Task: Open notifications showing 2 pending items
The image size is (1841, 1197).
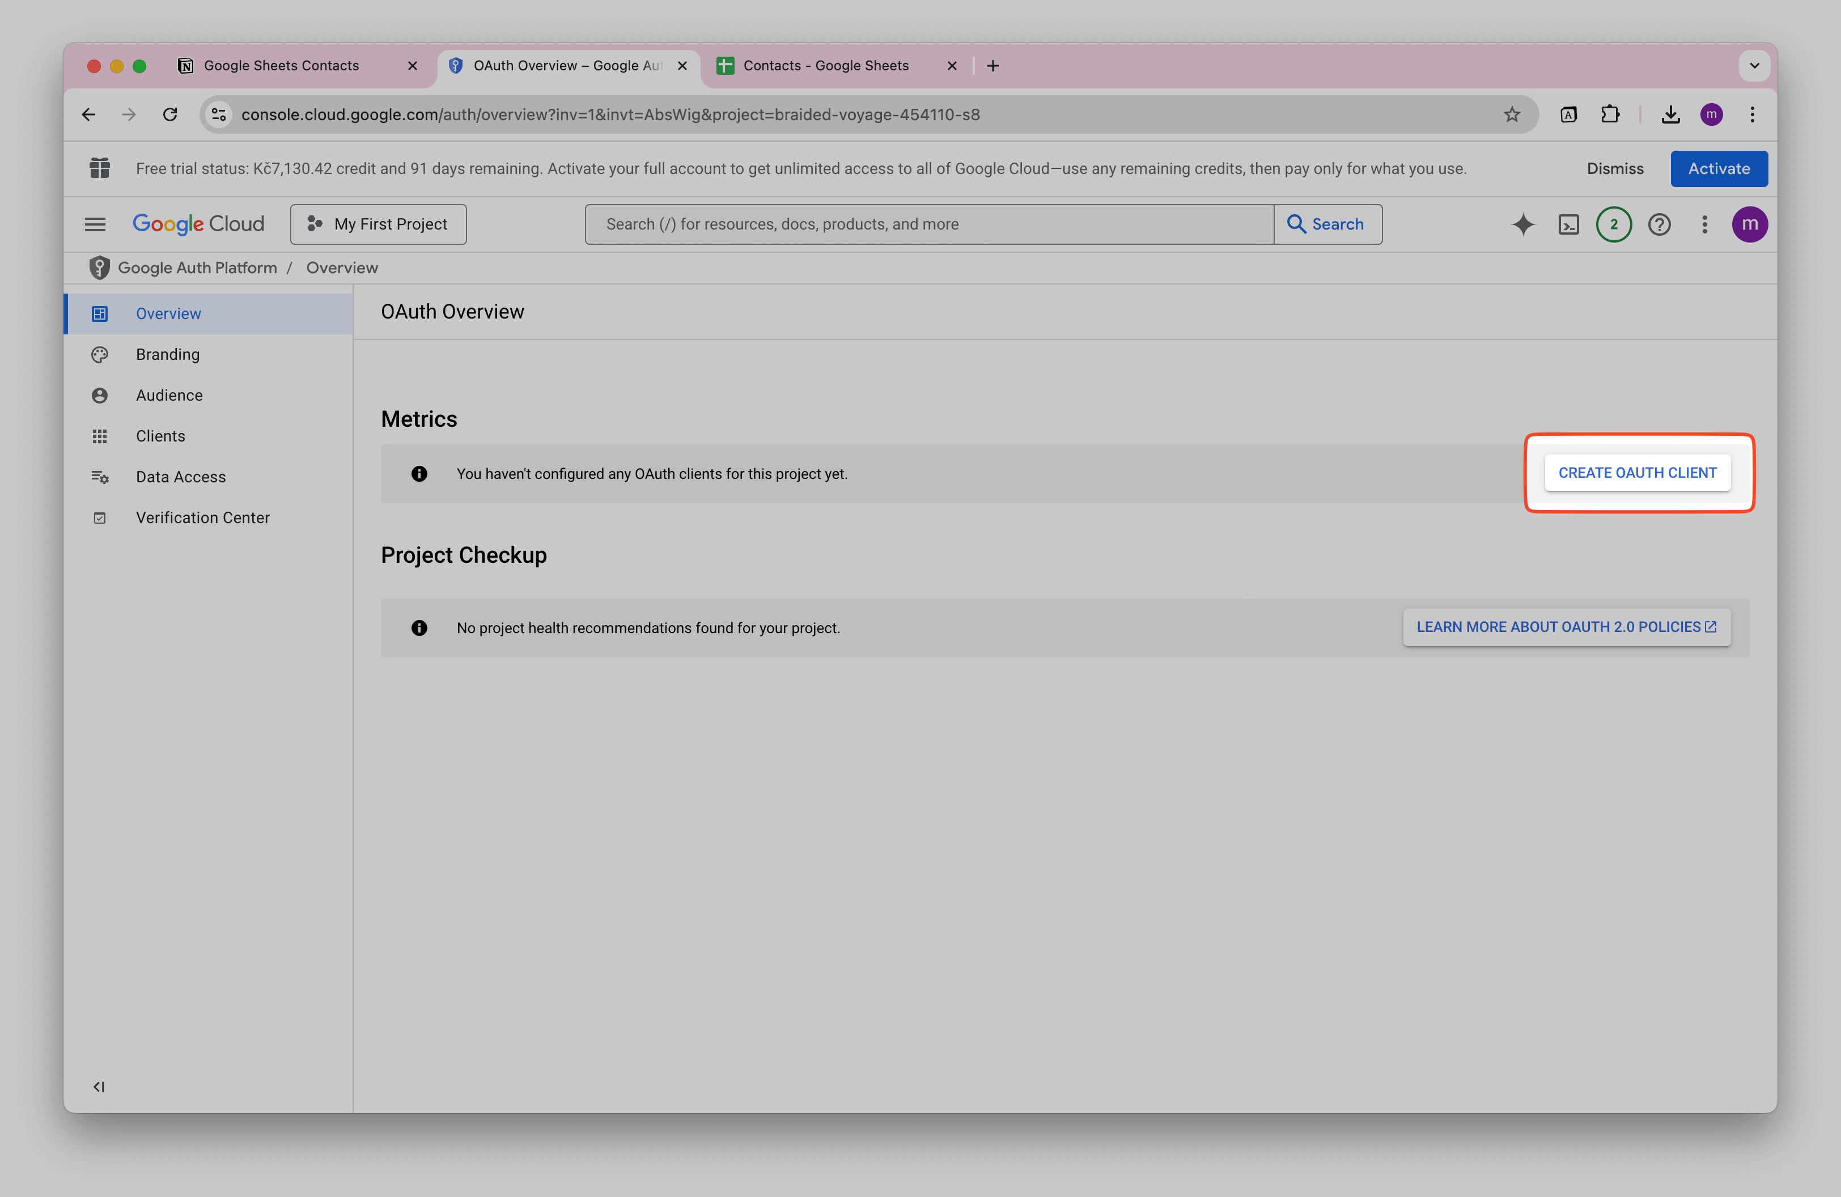Action: tap(1614, 224)
